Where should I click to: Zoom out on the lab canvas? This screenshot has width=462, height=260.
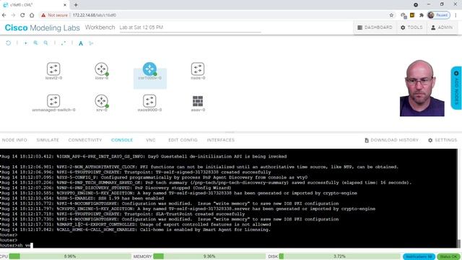pyautogui.click(x=45, y=43)
